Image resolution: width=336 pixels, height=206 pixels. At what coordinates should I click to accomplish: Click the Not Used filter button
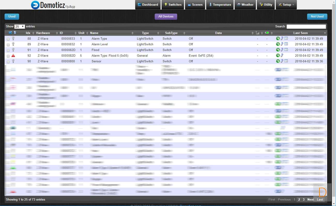(x=317, y=16)
